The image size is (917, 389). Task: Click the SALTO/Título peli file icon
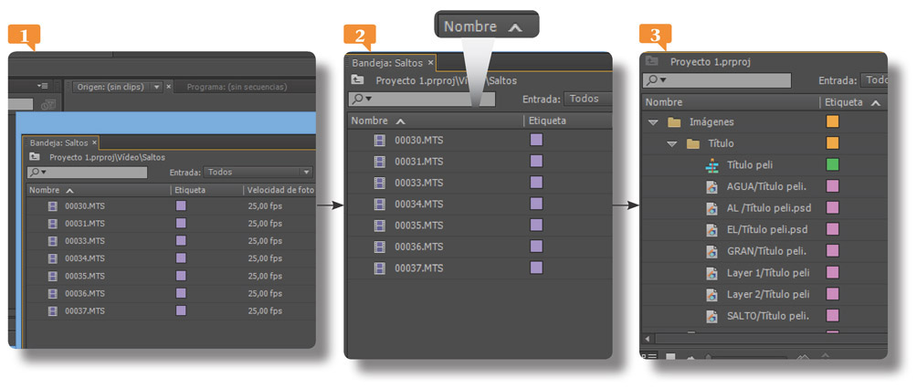coord(712,315)
